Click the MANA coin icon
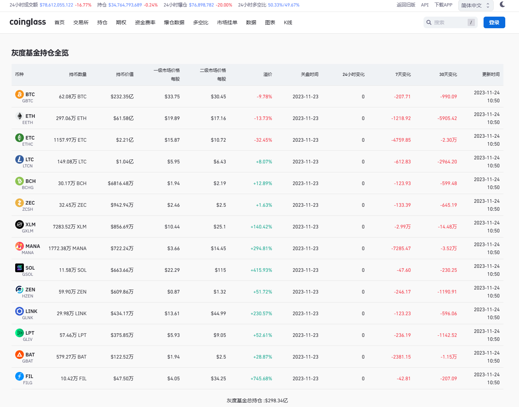Viewport: 519px width, 407px height. pos(19,246)
